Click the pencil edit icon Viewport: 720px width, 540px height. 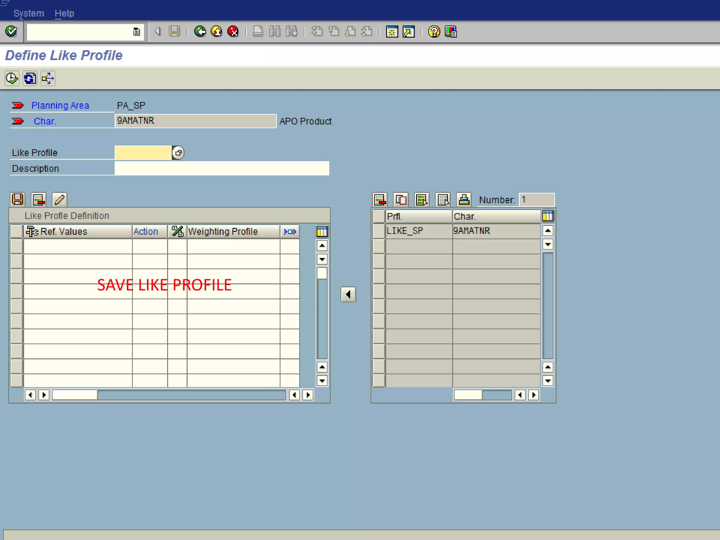click(x=59, y=199)
